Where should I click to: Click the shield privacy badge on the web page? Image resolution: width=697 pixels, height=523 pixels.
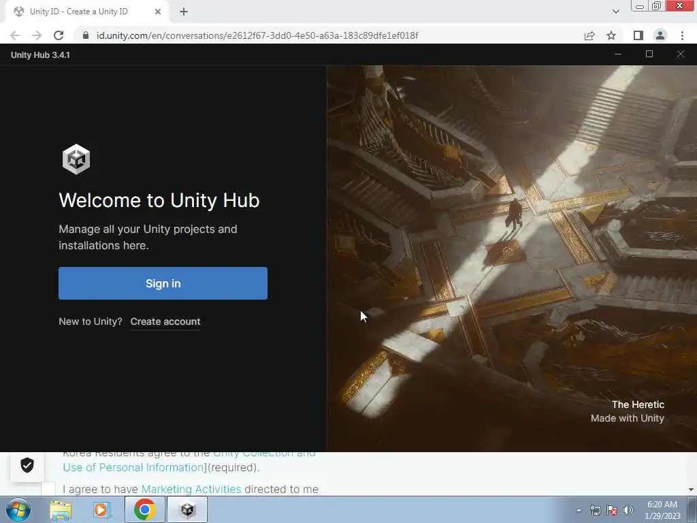pos(27,466)
